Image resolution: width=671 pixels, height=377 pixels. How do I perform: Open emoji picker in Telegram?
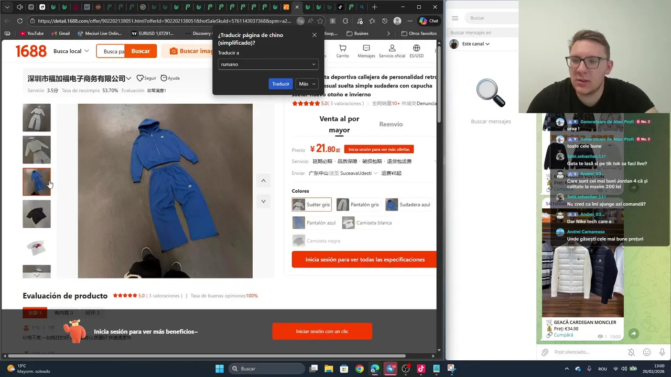click(647, 352)
